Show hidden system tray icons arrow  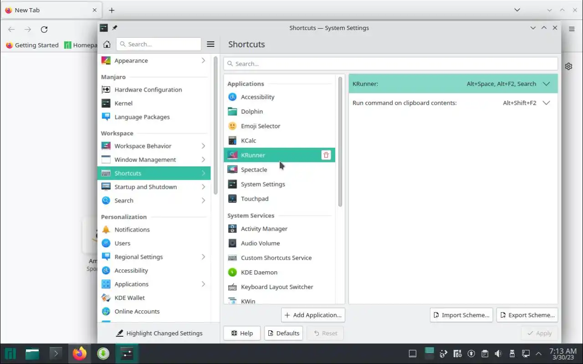tap(538, 354)
